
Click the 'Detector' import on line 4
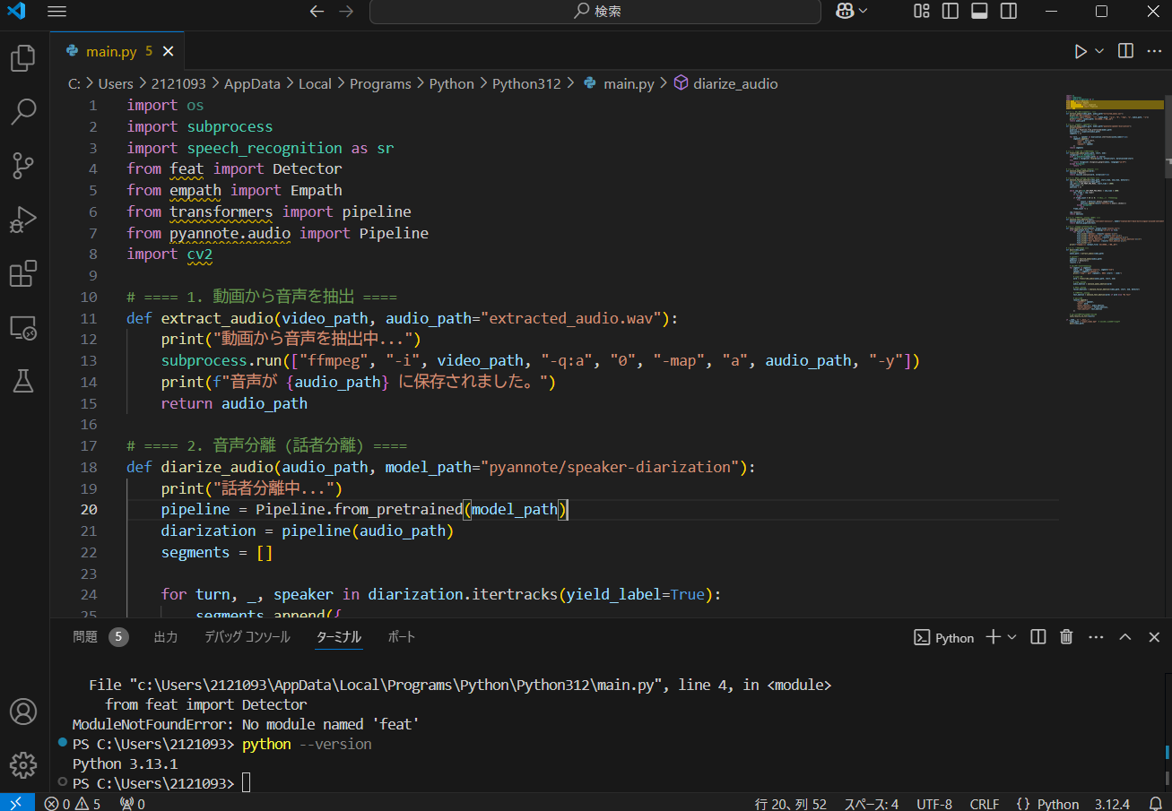(308, 168)
